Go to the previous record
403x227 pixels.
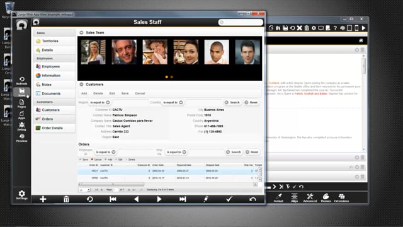click(136, 199)
